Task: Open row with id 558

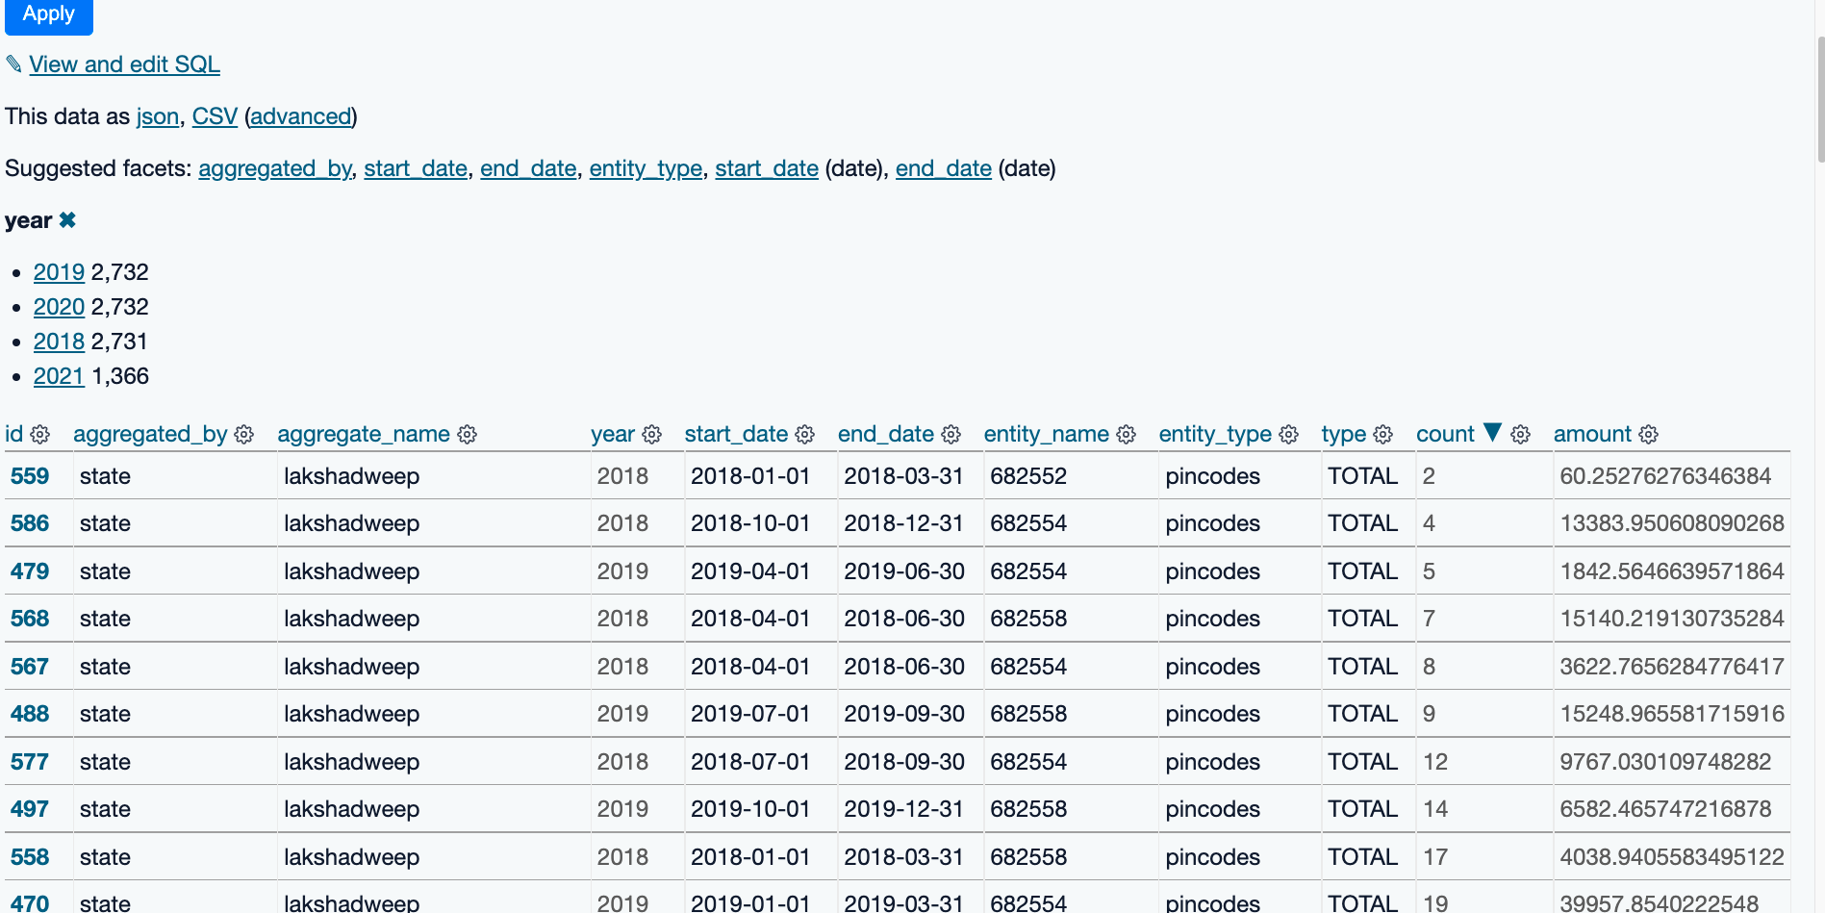Action: point(30,857)
